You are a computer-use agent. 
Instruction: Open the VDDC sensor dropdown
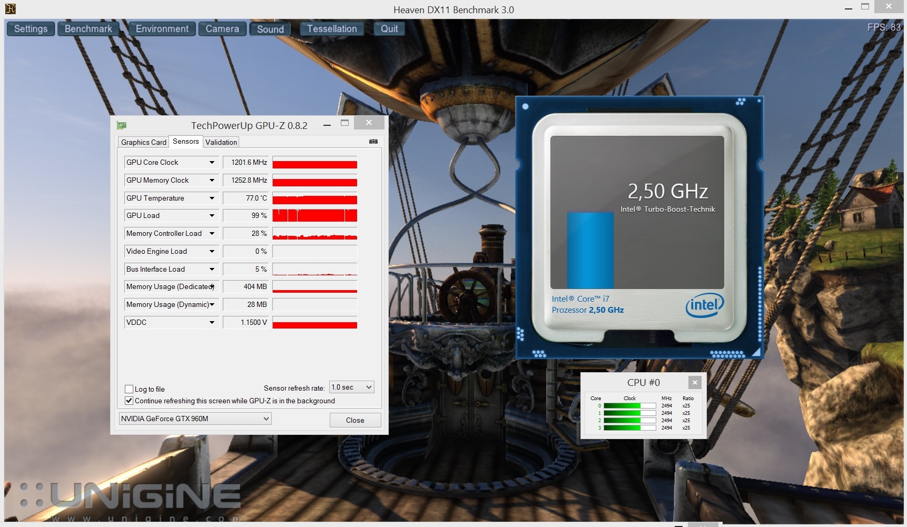tap(212, 322)
